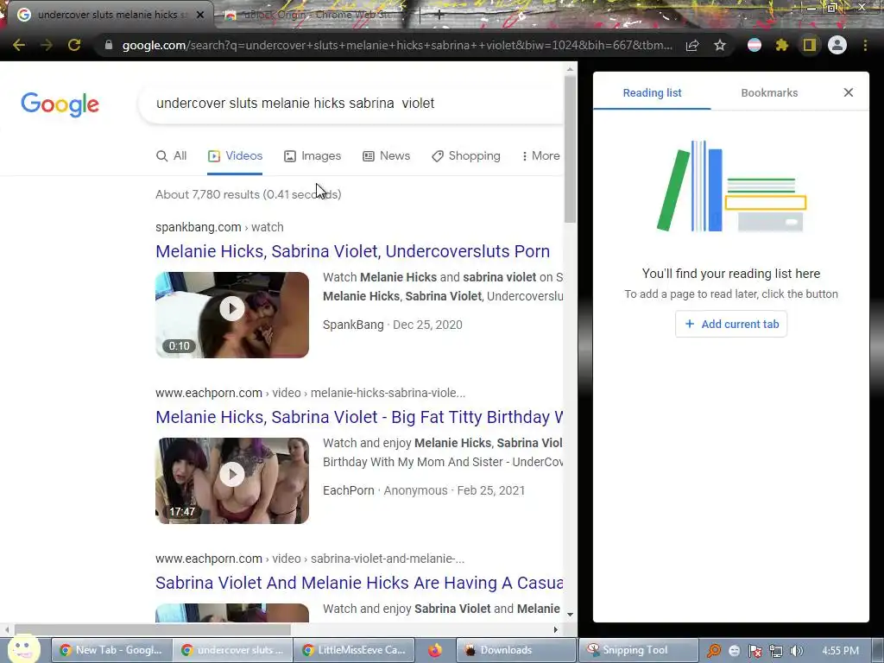The width and height of the screenshot is (884, 663).
Task: Switch to 'New Tab - Googl...' taskbar window
Action: tap(110, 650)
